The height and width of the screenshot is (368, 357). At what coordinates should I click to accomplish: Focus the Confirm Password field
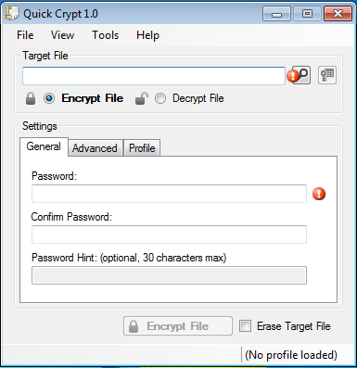pyautogui.click(x=169, y=235)
